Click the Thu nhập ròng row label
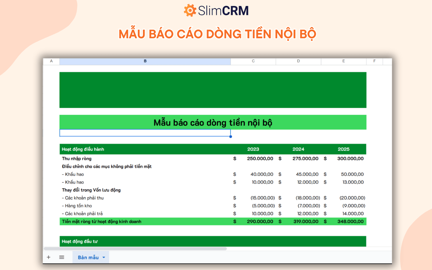432x270 pixels. [77, 158]
